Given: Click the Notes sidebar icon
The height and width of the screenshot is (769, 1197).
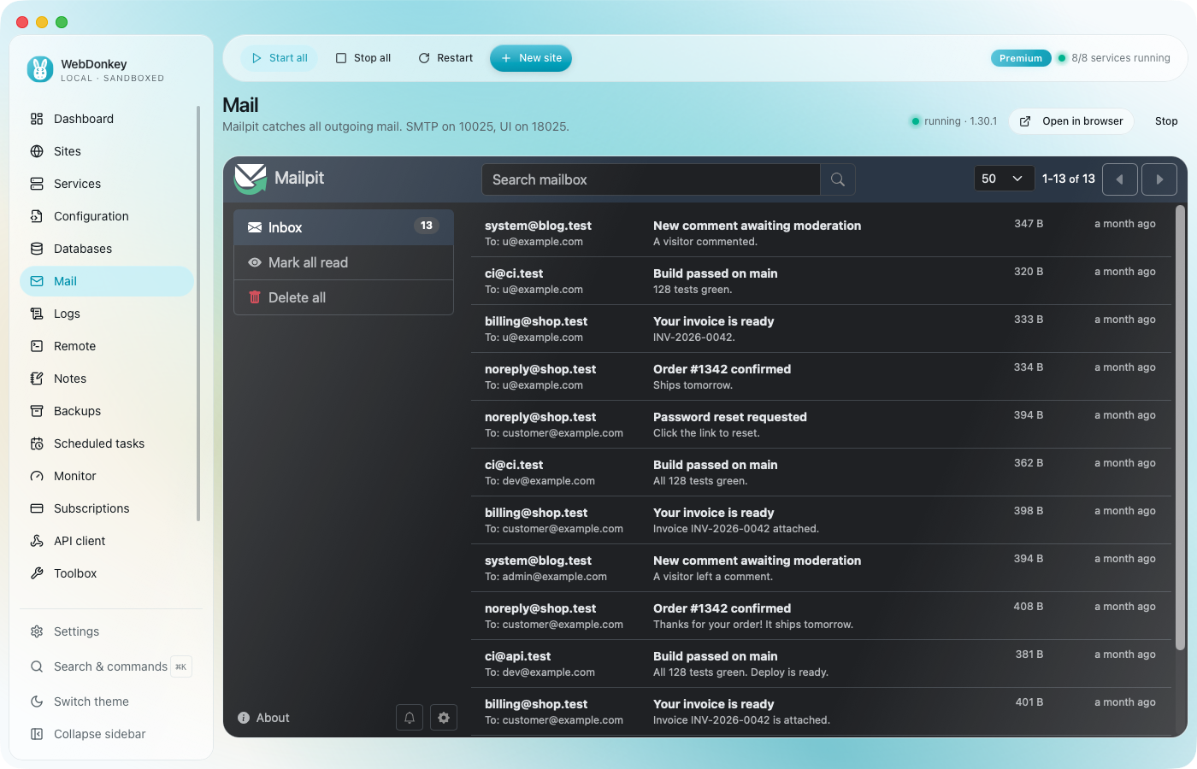Looking at the screenshot, I should (x=37, y=379).
